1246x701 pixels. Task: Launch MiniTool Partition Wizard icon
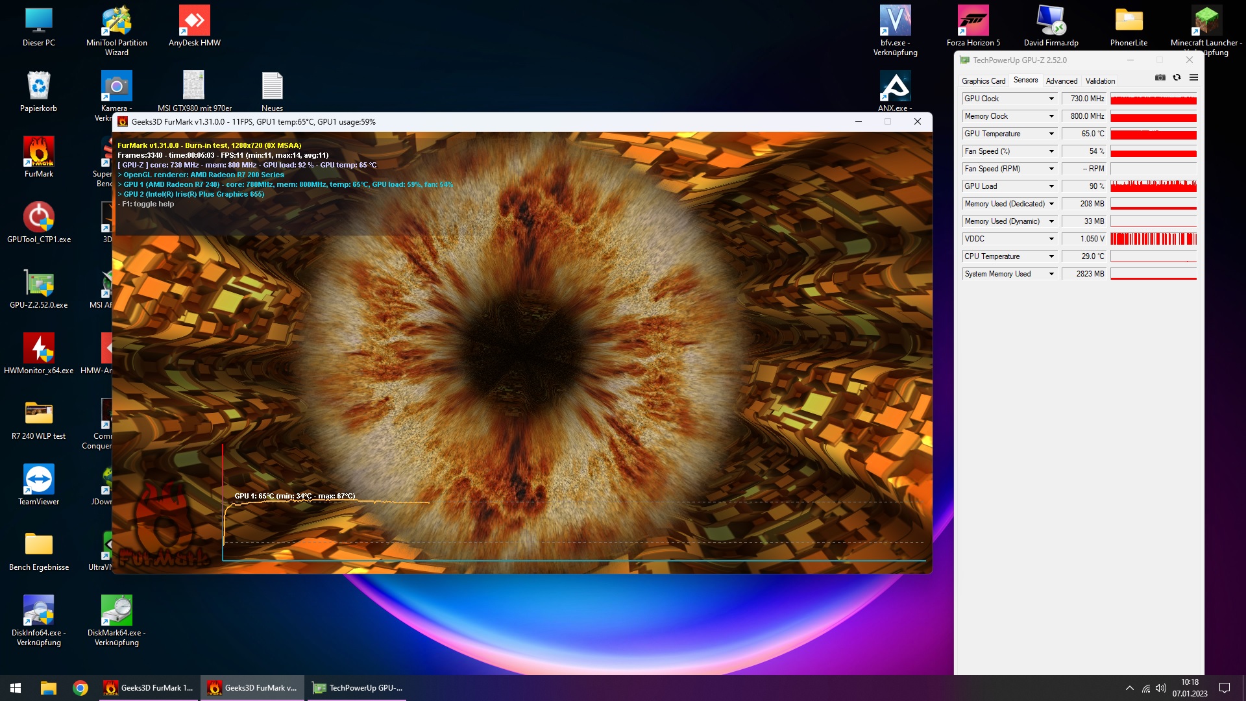[117, 26]
